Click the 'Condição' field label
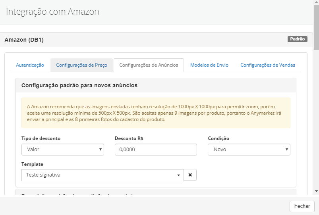The image size is (319, 215). (218, 138)
